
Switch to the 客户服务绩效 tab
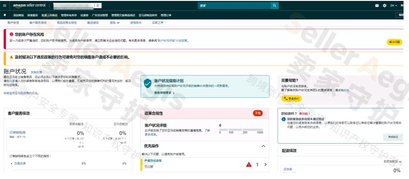point(38,23)
